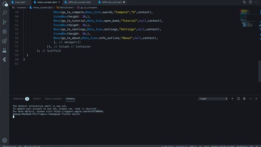Click go_to_seetings identifier on line 53
Screen dimensions: 261x147
[x=73, y=29]
